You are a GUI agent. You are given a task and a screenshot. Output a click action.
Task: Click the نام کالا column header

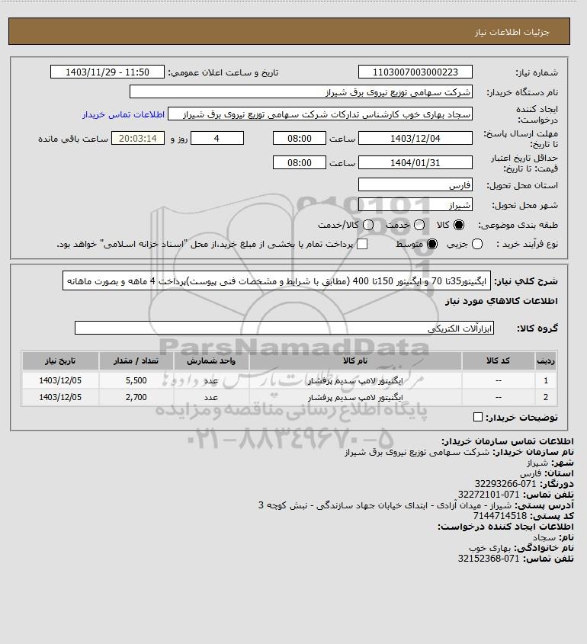pos(355,360)
